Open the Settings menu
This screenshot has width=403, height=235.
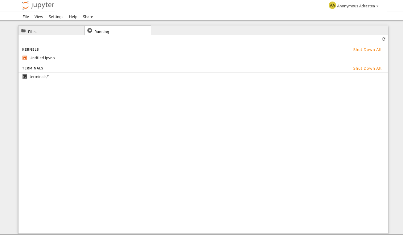[56, 17]
